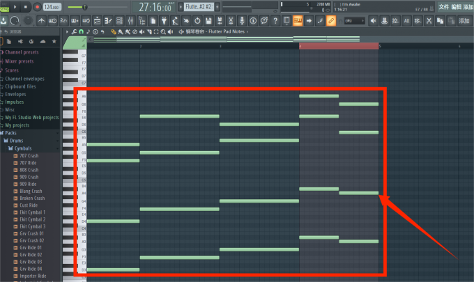Click the stamp icon in right toolbar
This screenshot has height=282, width=474.
coord(384,21)
